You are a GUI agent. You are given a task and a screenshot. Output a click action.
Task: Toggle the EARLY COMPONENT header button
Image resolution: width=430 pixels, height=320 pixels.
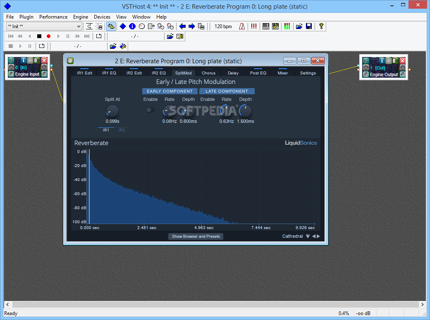tap(170, 91)
